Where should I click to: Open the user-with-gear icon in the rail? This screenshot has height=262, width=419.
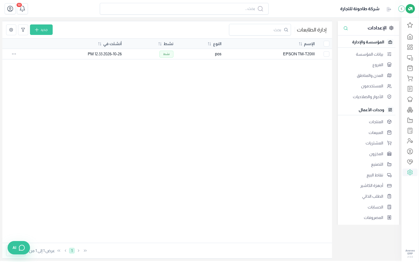[410, 141]
